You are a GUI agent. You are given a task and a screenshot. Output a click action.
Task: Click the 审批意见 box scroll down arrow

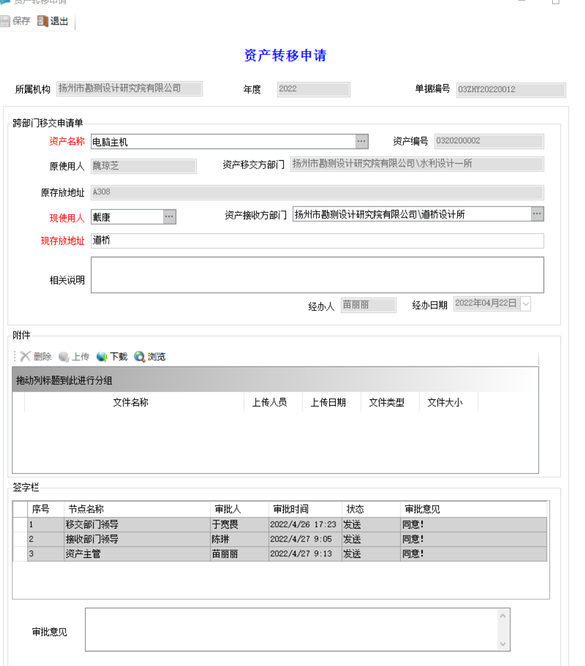[503, 644]
